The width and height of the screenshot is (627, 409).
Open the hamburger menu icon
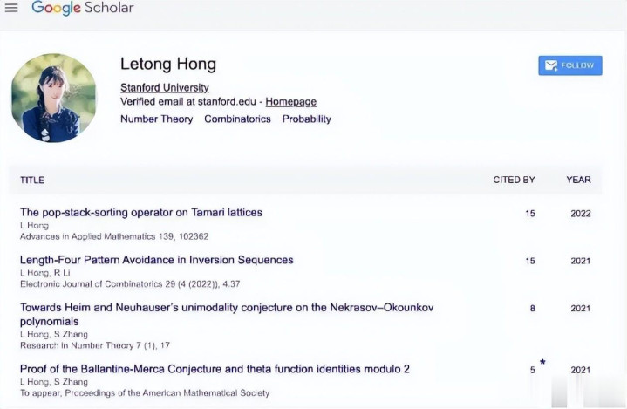11,8
